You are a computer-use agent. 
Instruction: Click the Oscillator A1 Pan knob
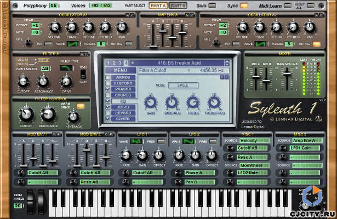coord(122,27)
